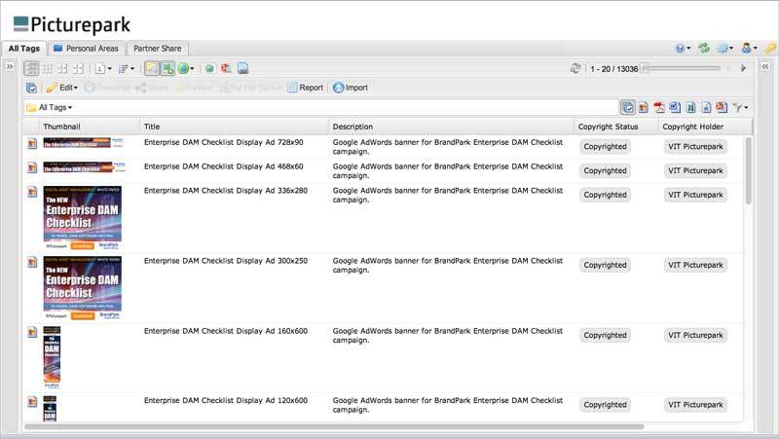The image size is (779, 439).
Task: Open the 468x60 banner thumbnail
Action: (84, 166)
